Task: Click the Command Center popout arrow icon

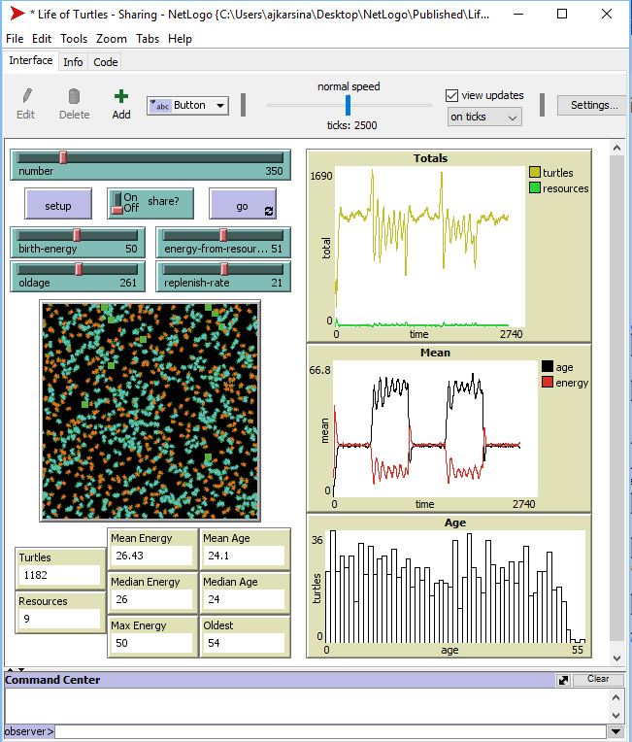Action: [x=563, y=680]
